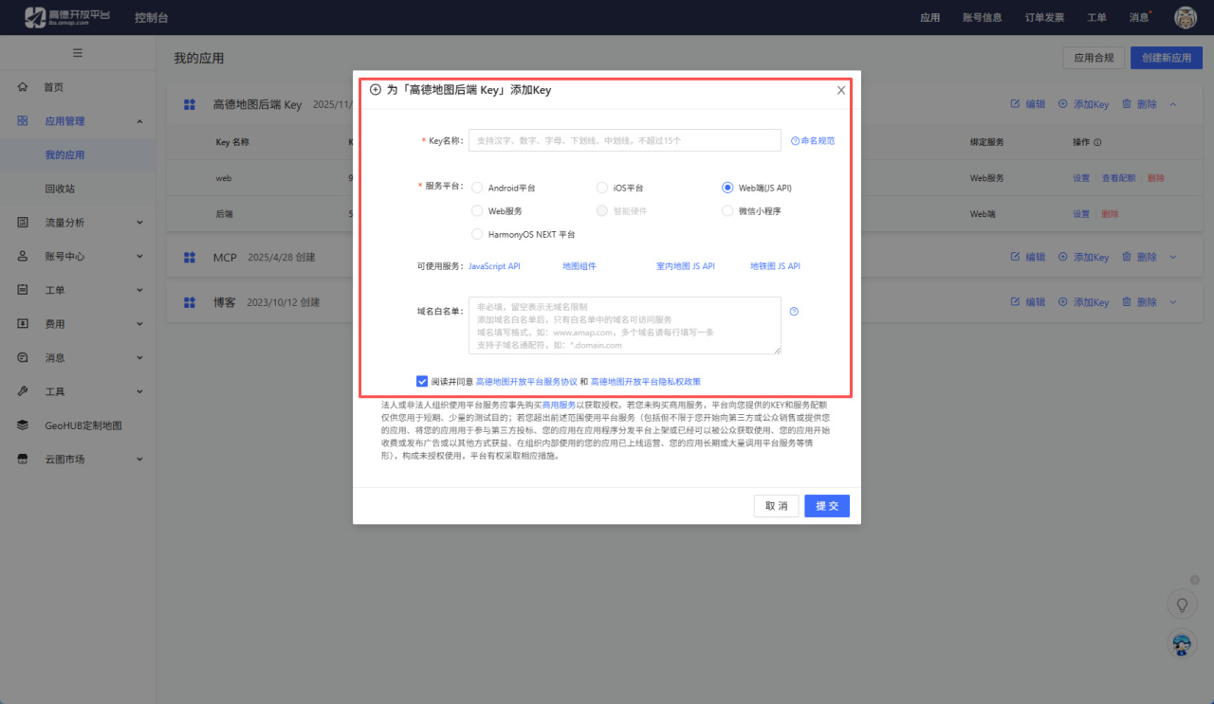This screenshot has height=704, width=1214.
Task: Click the grid icon of 高德地图后端 Key
Action: (190, 104)
